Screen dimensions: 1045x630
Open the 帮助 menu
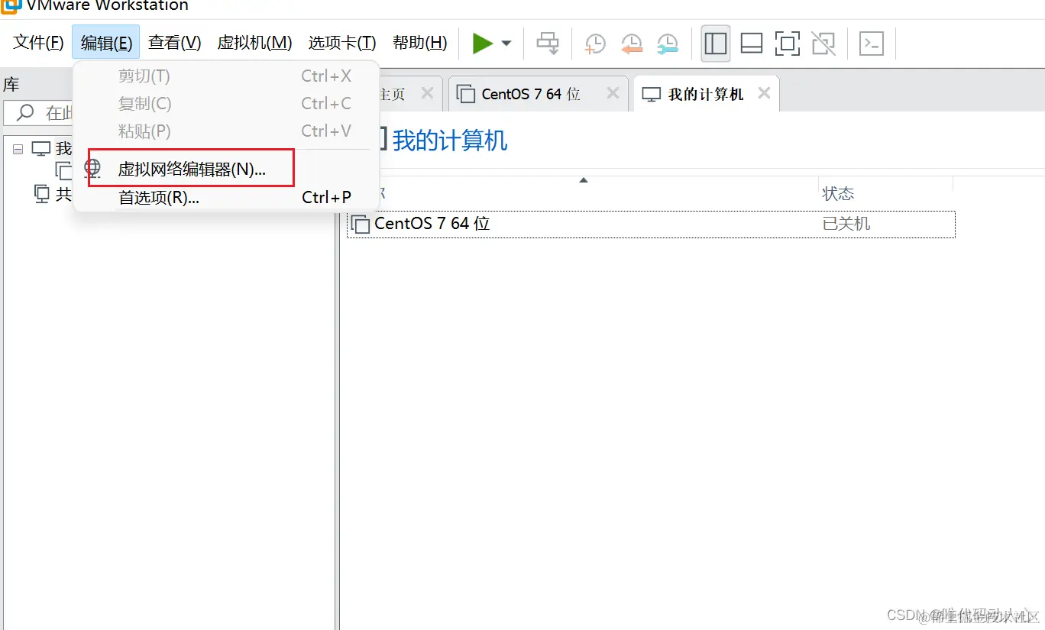[x=419, y=43]
